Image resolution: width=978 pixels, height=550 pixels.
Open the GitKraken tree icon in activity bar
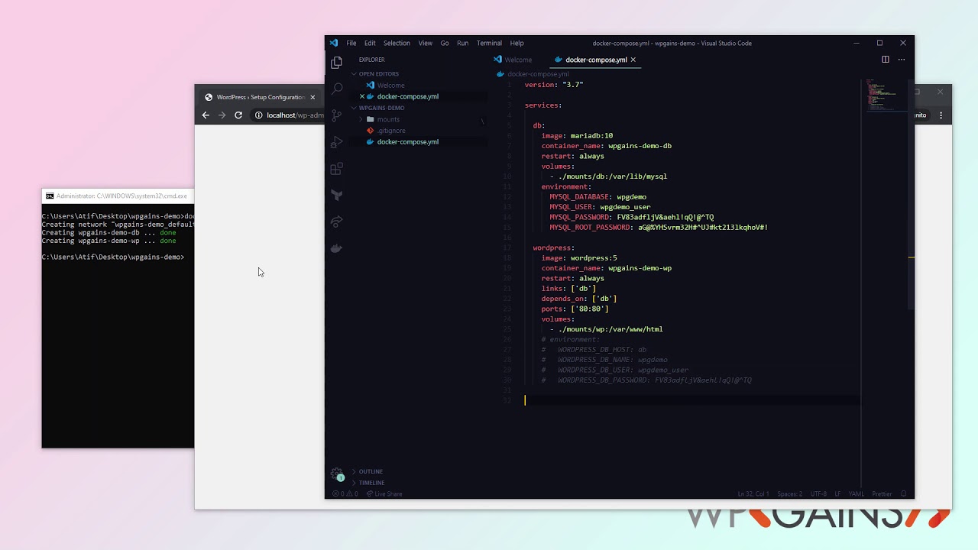pos(337,196)
